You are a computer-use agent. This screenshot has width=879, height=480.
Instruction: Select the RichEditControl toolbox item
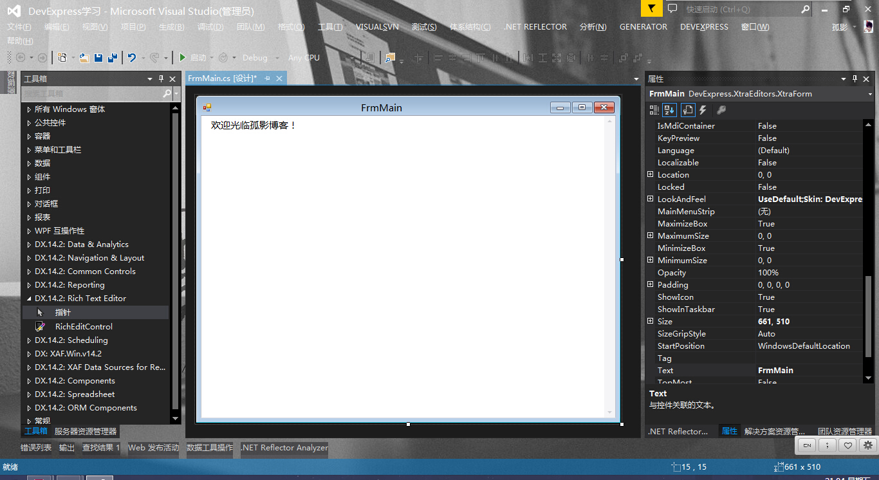(x=84, y=326)
